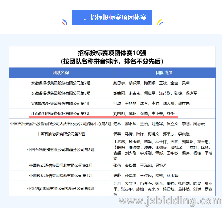Select the 中国石油天然气股份有限公司大庆石化分公司招标中心第2组 cell
222x208 pixels.
[61, 124]
